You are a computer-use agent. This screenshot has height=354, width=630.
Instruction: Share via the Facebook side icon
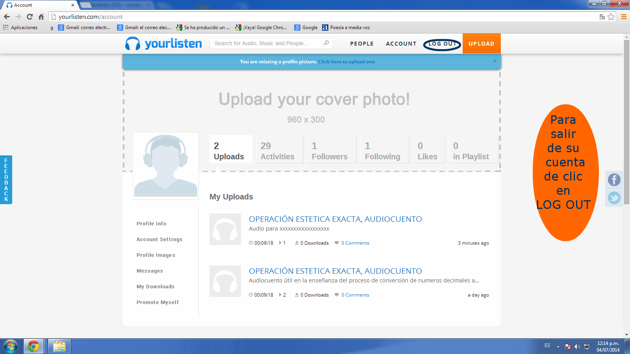pos(614,180)
